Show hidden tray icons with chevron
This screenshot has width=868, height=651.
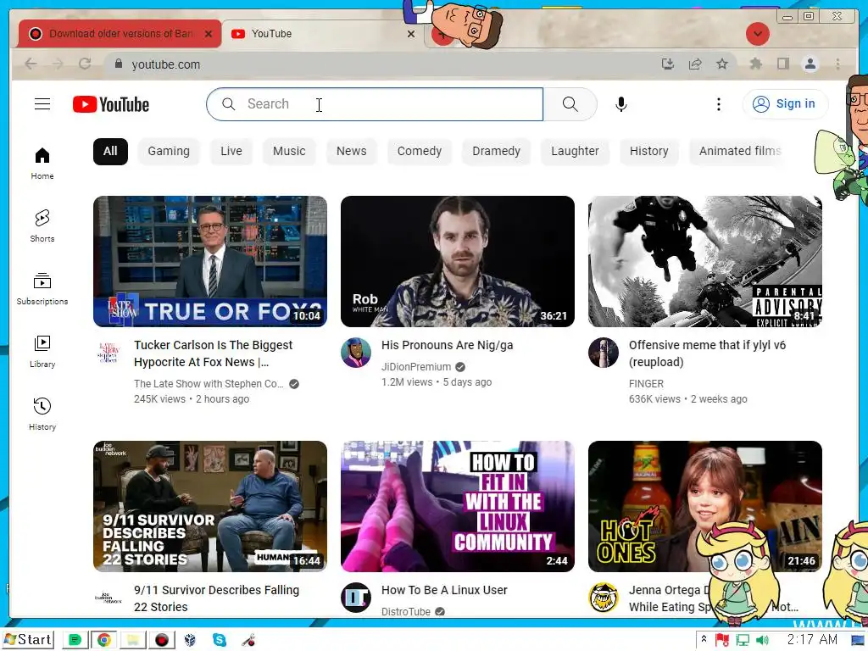tap(704, 639)
